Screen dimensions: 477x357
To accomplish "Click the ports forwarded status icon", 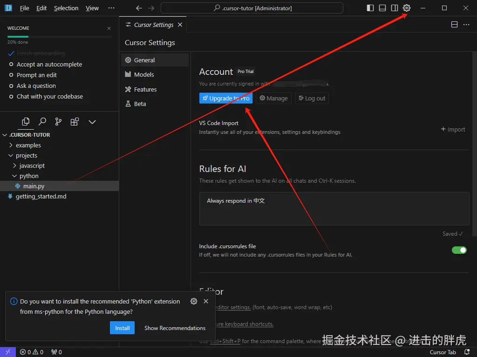I will coord(56,352).
